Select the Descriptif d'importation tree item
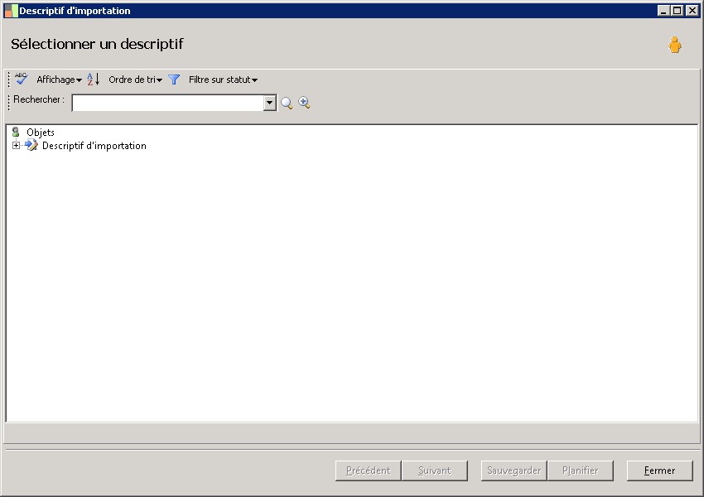 [94, 146]
